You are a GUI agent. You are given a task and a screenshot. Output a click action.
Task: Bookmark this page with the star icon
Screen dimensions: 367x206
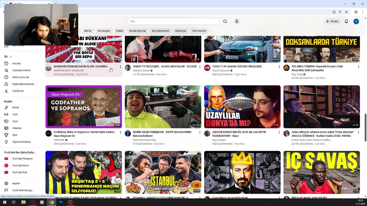click(346, 12)
